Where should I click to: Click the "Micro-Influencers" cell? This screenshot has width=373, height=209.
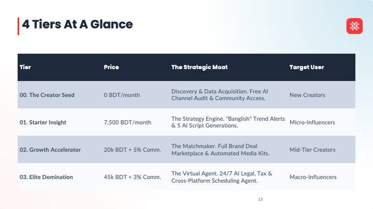coord(312,122)
